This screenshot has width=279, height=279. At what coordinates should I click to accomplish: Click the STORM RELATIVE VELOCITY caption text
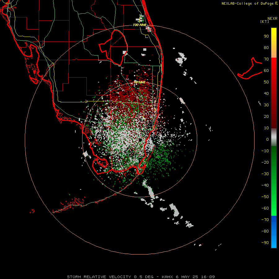coord(99,277)
